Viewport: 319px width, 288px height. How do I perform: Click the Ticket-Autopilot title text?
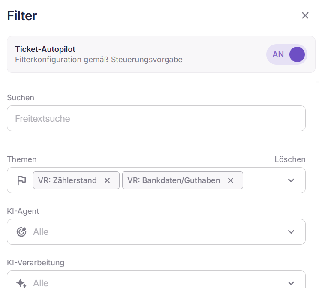45,49
